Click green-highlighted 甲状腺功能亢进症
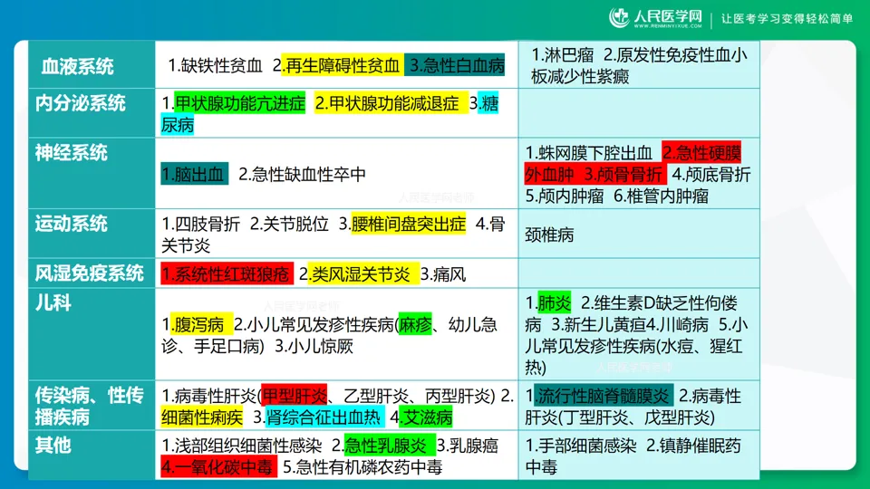Screen dimensions: 870x489 pos(239,103)
